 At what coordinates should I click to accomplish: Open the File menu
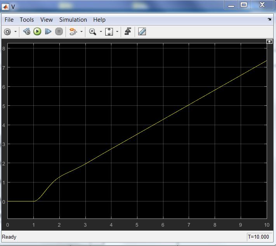[x=9, y=20]
